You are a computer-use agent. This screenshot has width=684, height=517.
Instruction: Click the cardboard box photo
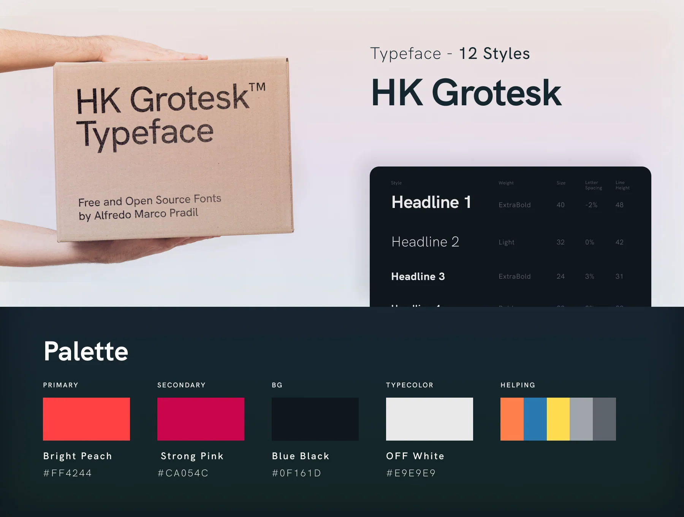pos(173,150)
